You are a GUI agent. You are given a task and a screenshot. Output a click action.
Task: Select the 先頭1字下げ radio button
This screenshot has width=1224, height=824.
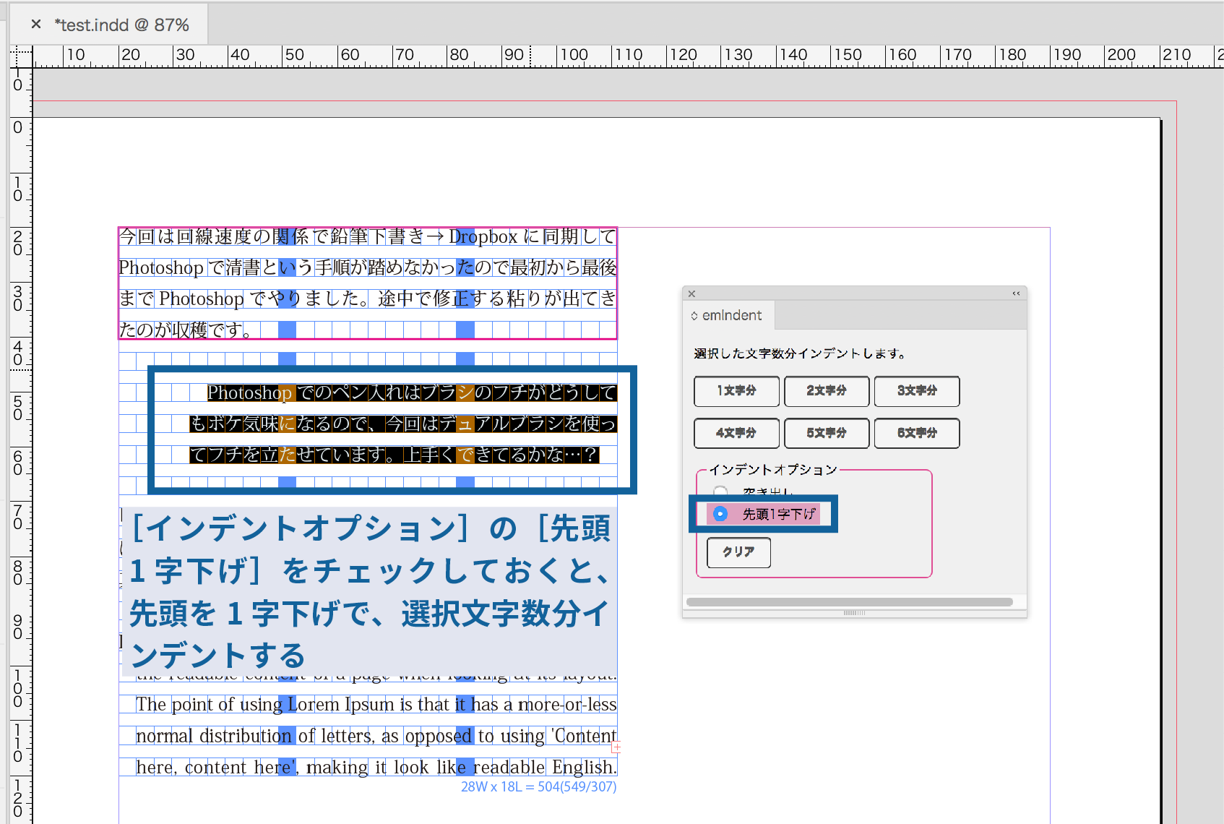point(720,514)
